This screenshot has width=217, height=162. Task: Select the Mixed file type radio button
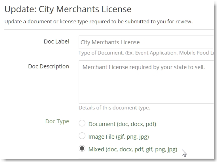[82, 149]
